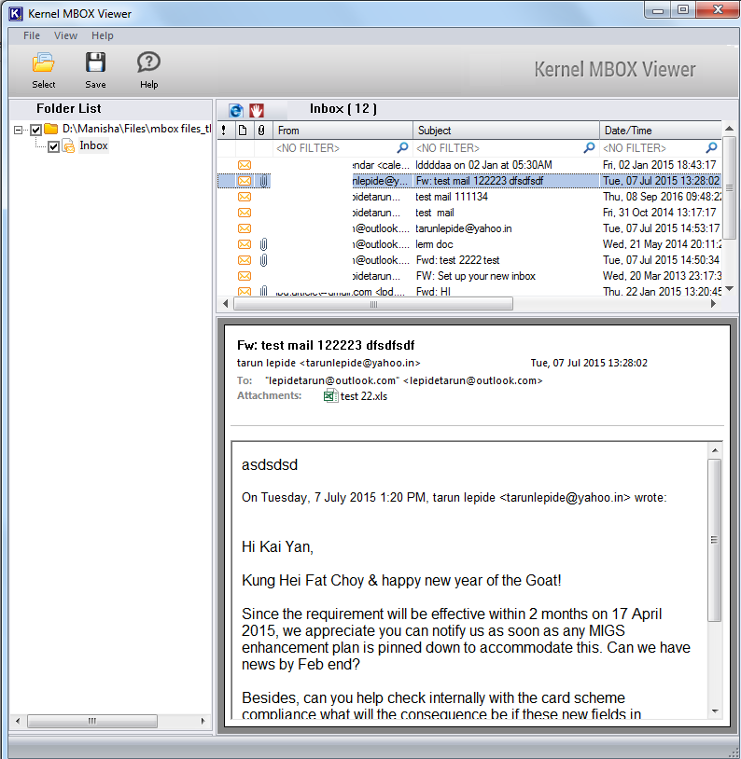Click the message list scroll-up arrow
Image resolution: width=741 pixels, height=759 pixels.
pyautogui.click(x=730, y=129)
